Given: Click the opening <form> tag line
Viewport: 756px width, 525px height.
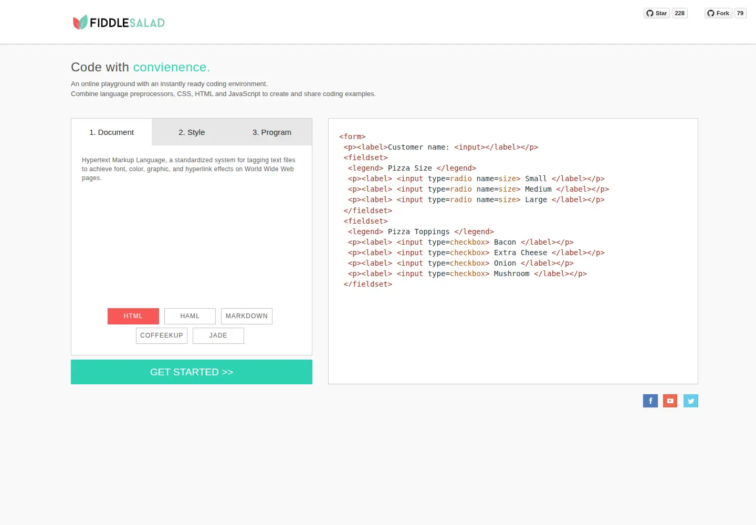Looking at the screenshot, I should tap(352, 136).
